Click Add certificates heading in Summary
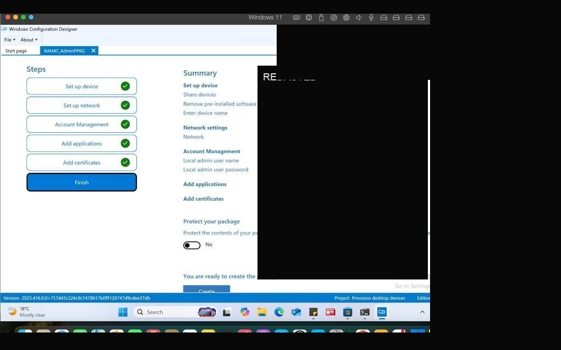This screenshot has width=561, height=350. pyautogui.click(x=203, y=199)
